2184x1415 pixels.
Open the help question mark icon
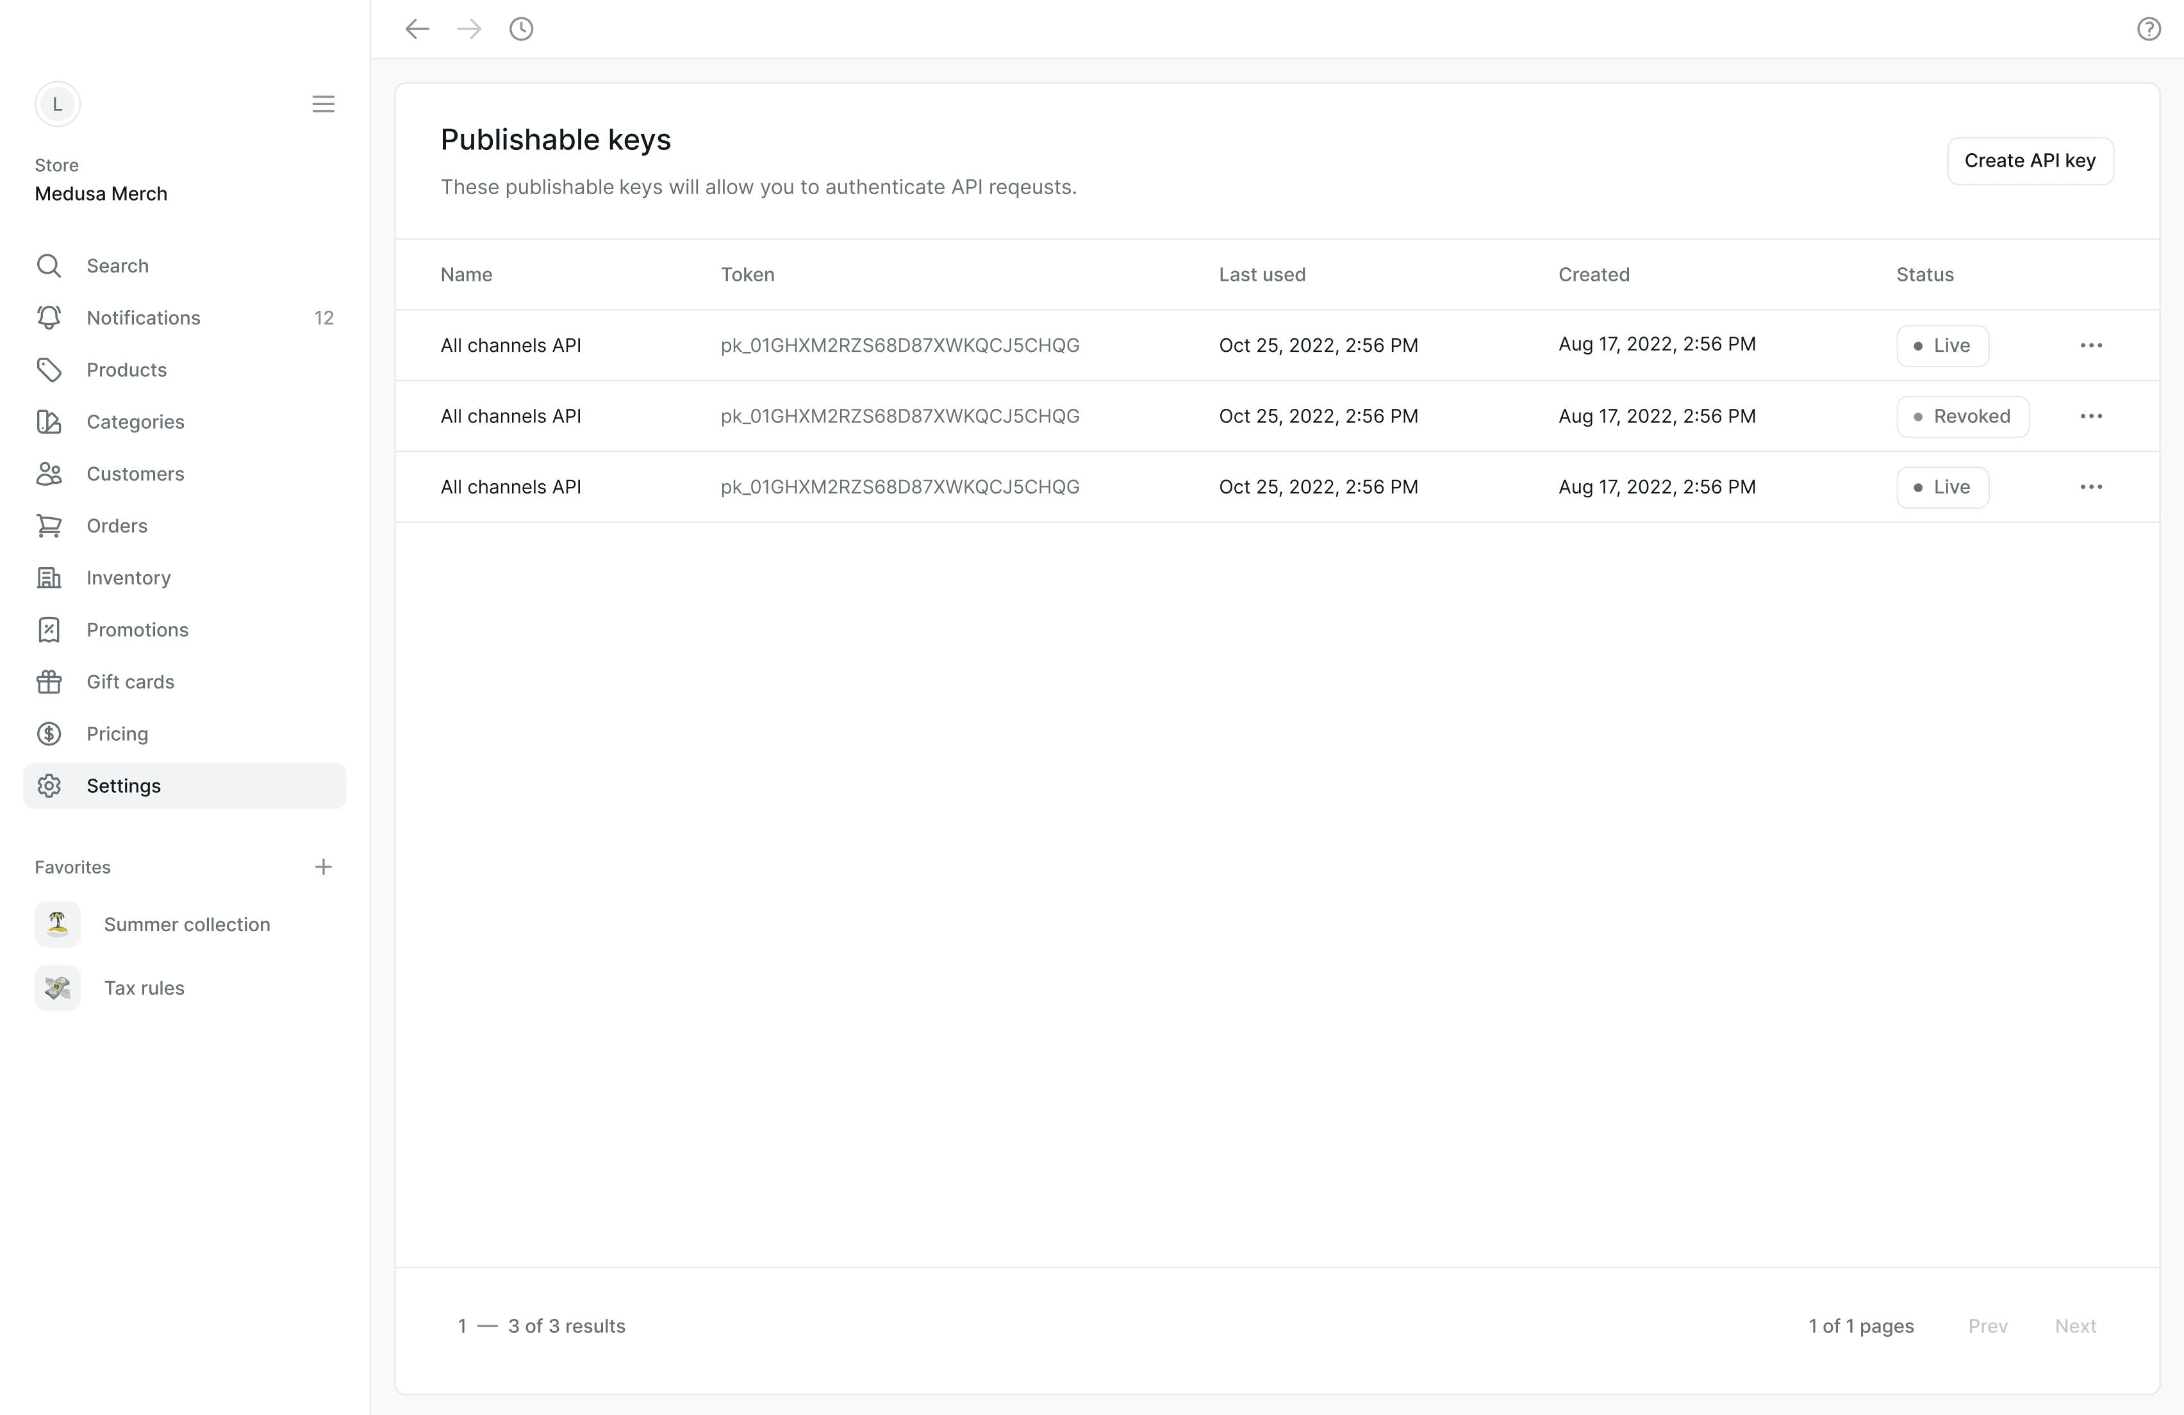2148,29
